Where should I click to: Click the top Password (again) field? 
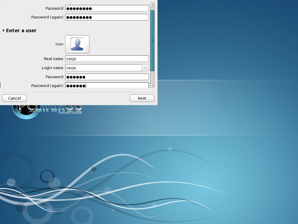pos(107,17)
